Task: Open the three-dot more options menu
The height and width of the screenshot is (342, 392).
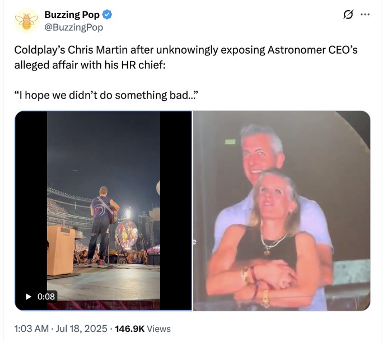Action: pyautogui.click(x=365, y=15)
